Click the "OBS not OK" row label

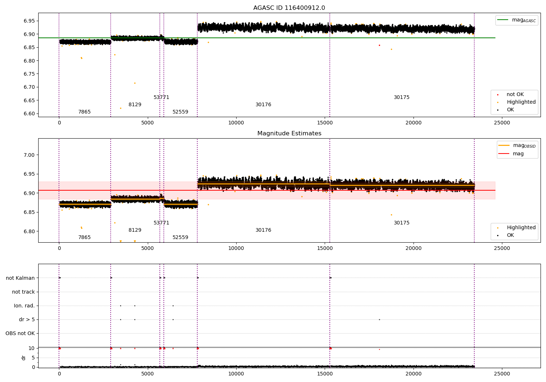coord(20,334)
